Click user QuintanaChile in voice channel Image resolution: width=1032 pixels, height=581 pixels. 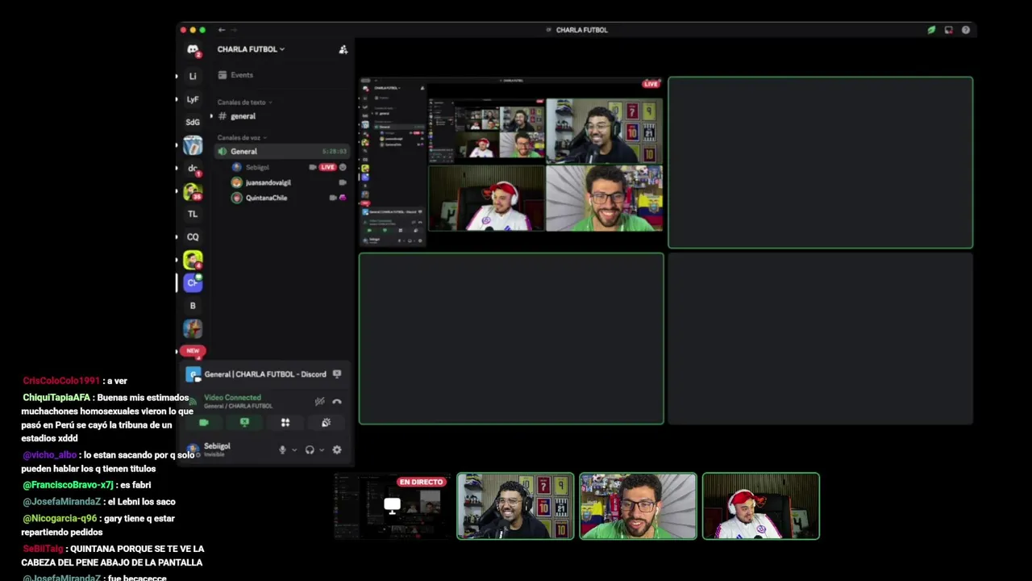pos(266,198)
